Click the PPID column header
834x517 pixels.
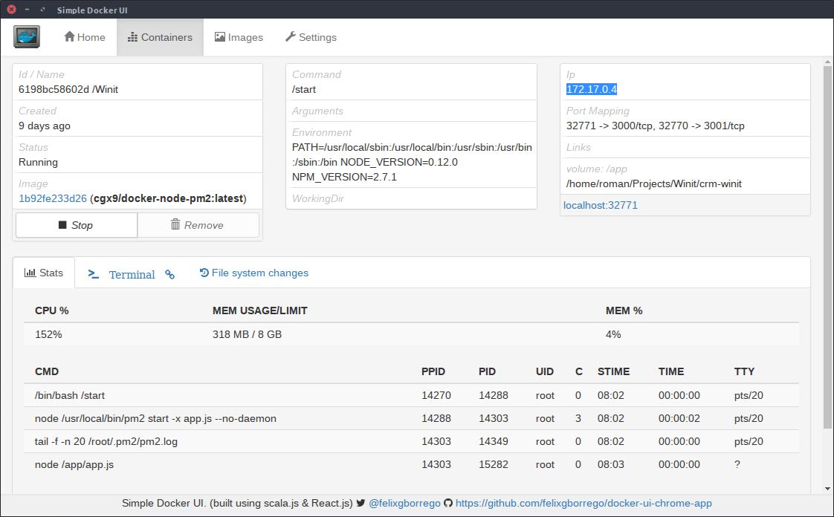[x=433, y=371]
